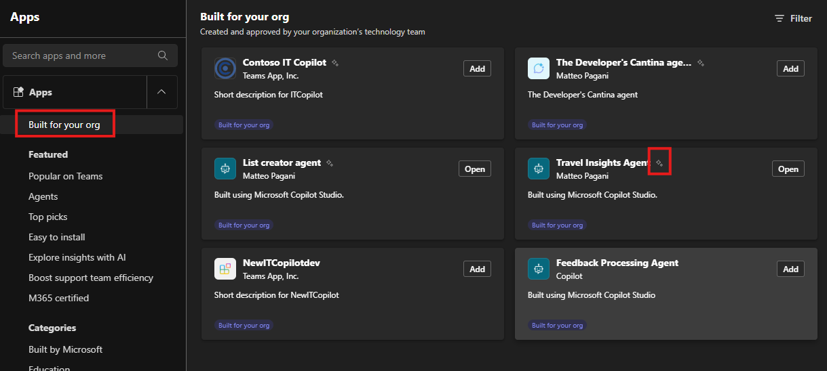Screen dimensions: 827x371
Task: Open Boost support team efficiency
Action: coord(91,278)
